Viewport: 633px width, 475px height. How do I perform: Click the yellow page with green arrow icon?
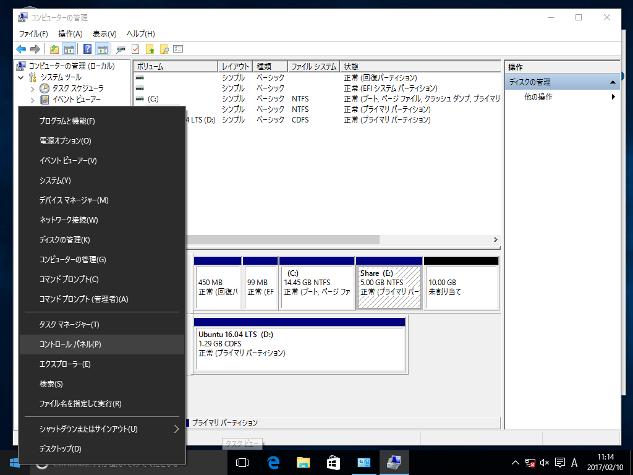click(150, 49)
